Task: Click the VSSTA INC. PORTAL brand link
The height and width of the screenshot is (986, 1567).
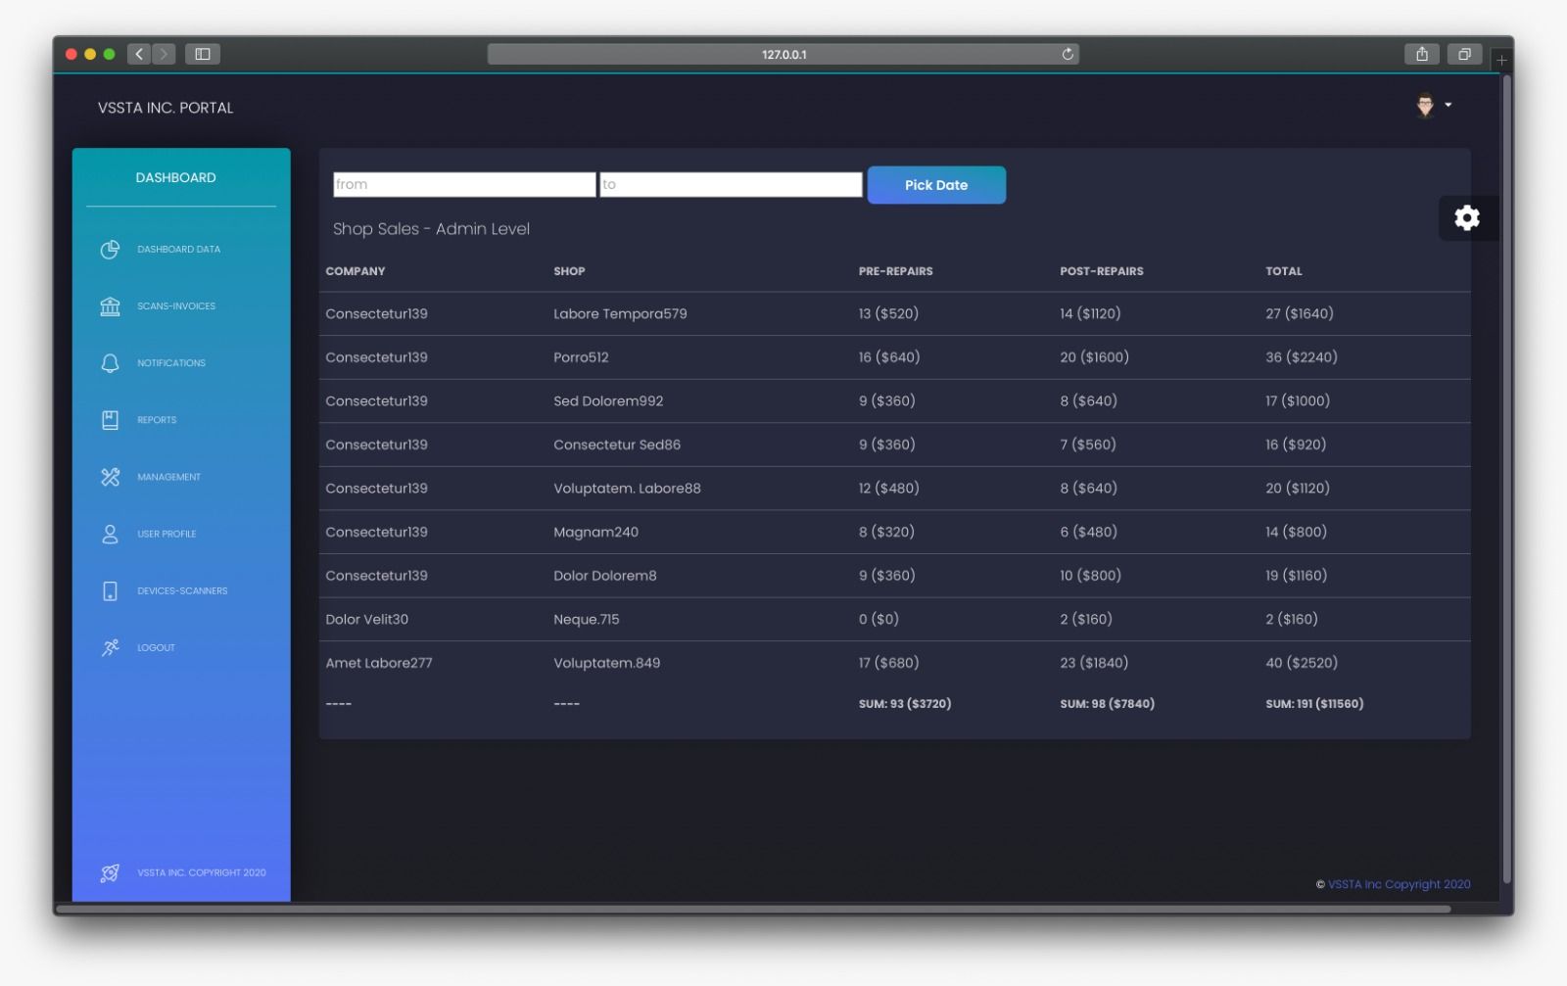Action: coord(166,108)
